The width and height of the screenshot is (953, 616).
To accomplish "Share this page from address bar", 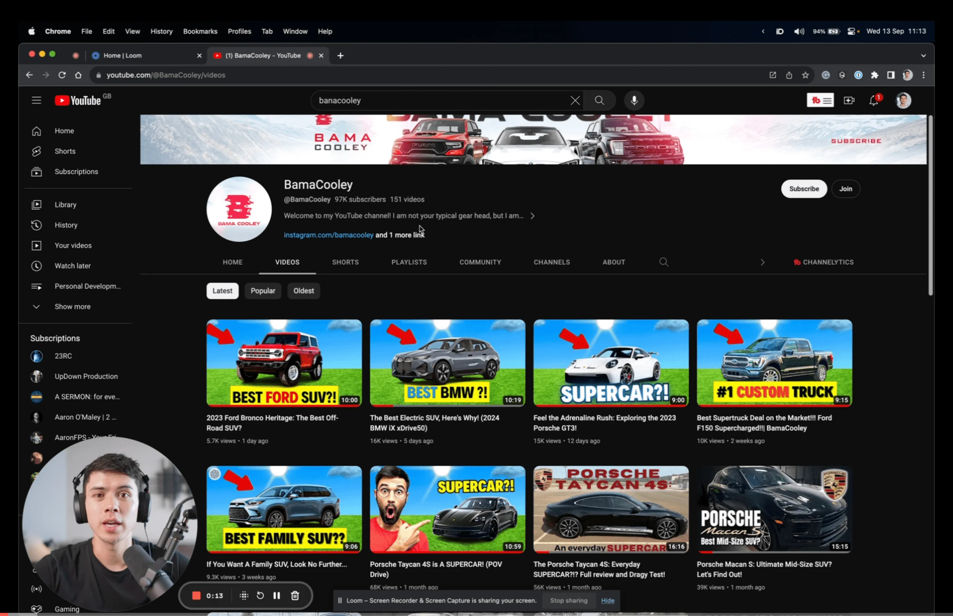I will [789, 75].
